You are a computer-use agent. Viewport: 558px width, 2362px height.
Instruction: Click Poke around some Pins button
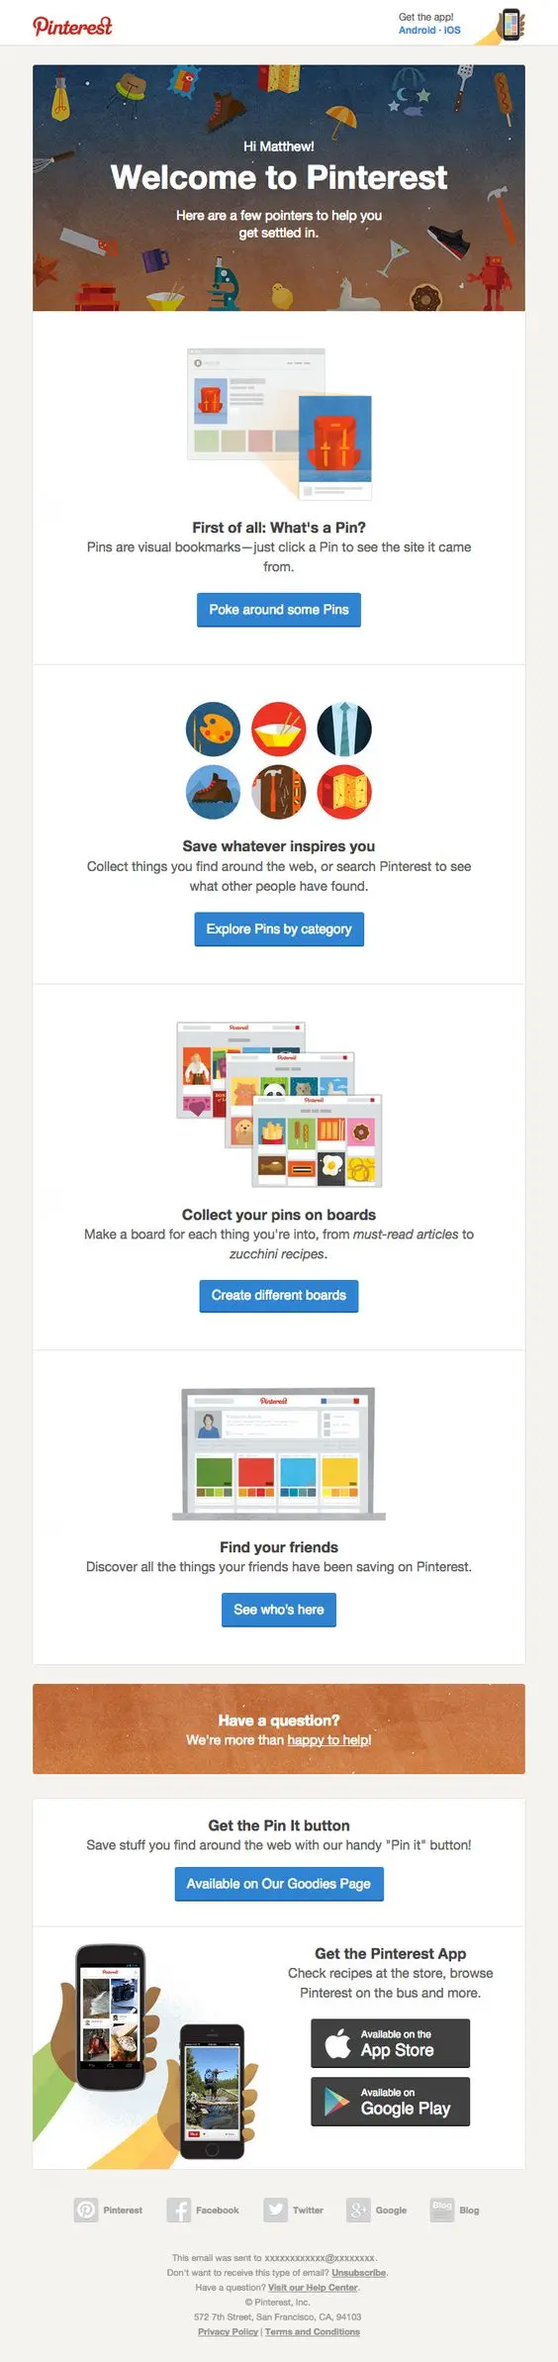pos(279,610)
